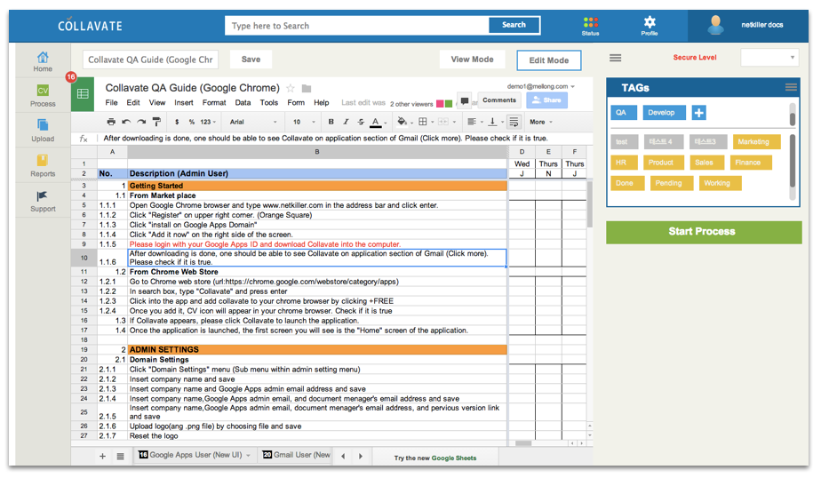
Task: Click the Save button
Action: coord(251,60)
